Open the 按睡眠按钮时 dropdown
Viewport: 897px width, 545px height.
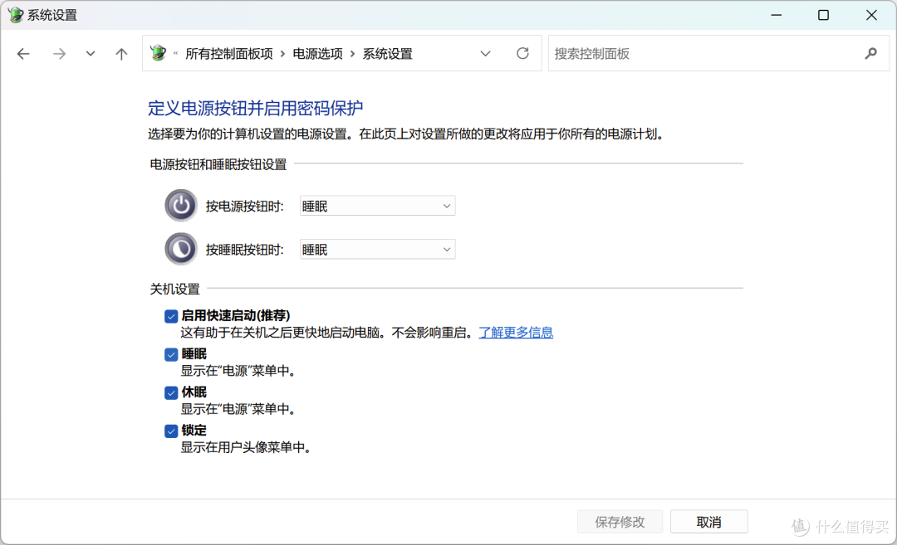[x=378, y=249]
